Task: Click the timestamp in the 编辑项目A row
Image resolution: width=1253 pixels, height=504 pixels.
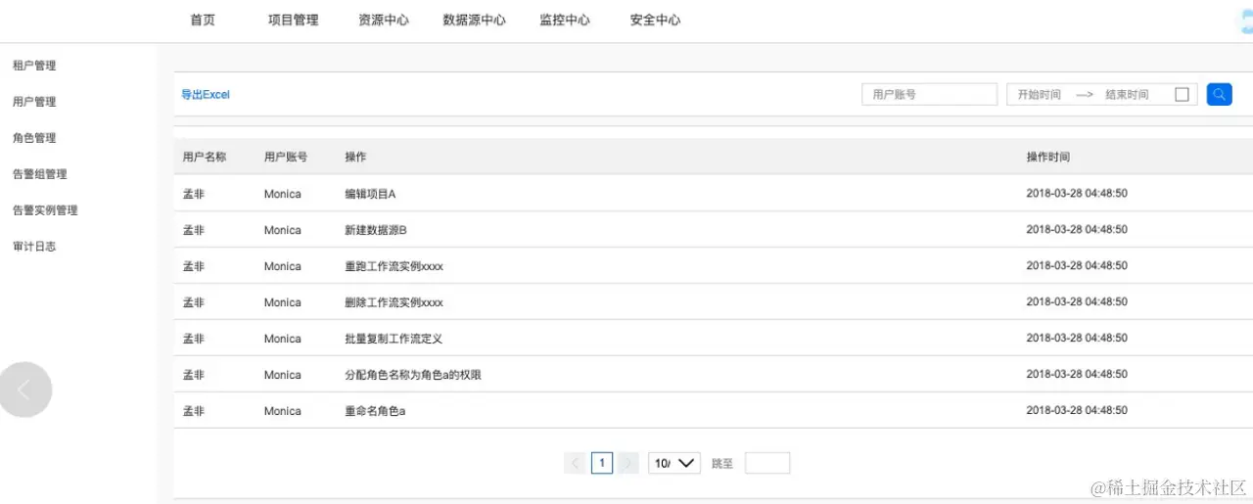Action: pyautogui.click(x=1077, y=193)
